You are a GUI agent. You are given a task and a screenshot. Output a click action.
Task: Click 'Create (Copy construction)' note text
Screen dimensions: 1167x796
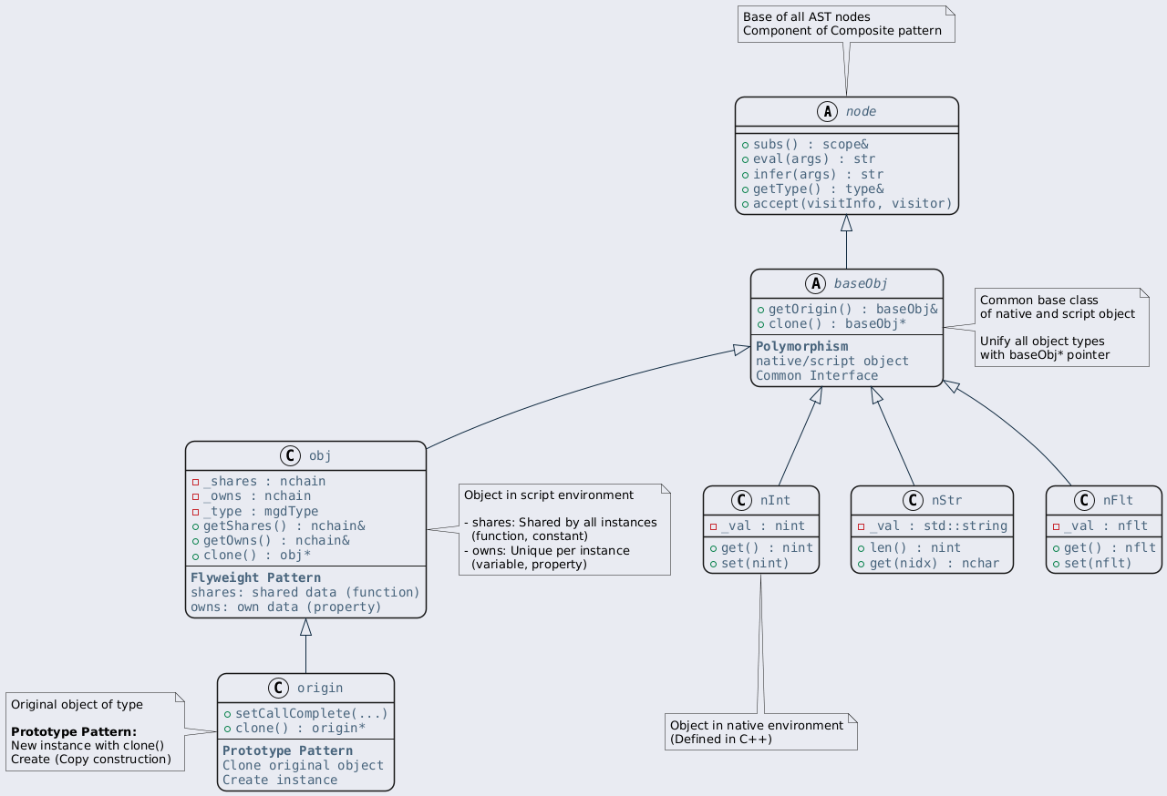tap(91, 759)
